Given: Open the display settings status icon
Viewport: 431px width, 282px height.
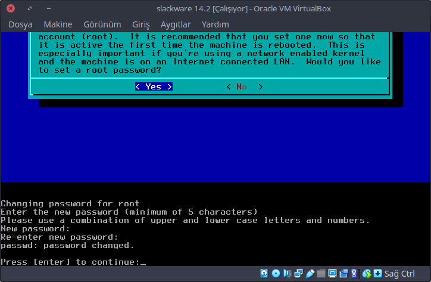Looking at the screenshot, I should click(x=332, y=274).
